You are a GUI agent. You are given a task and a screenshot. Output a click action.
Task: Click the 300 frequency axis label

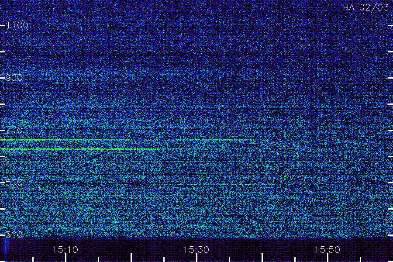(x=14, y=234)
